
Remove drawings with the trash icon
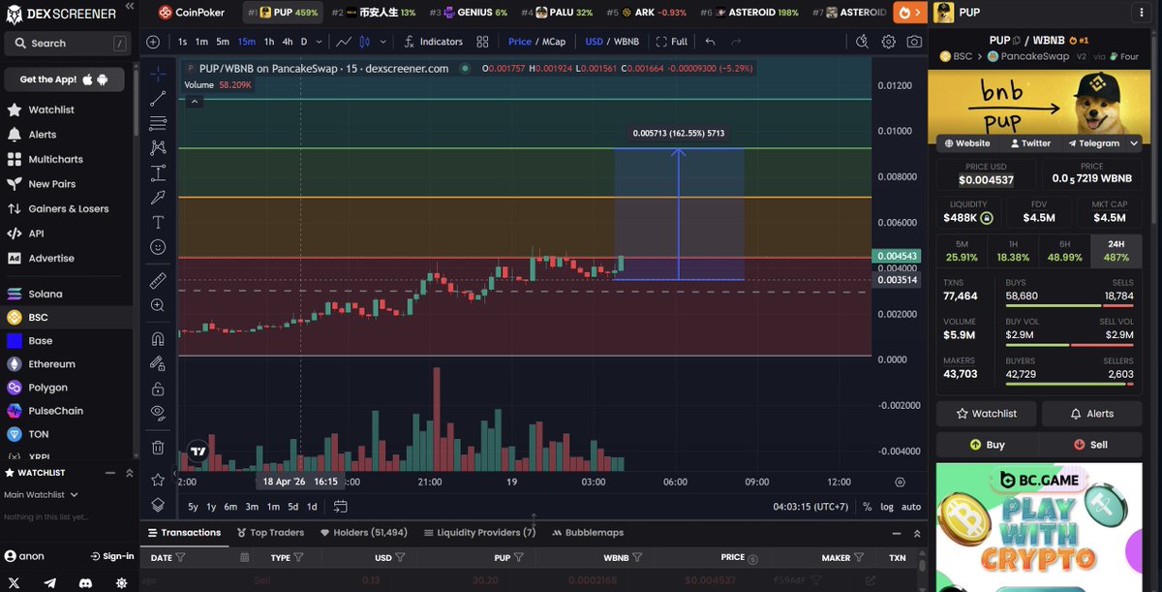[x=158, y=448]
